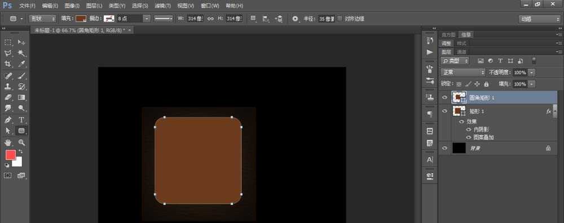Viewport: 564px width, 223px height.
Task: Open the gear settings icon in options bar
Action: (296, 19)
